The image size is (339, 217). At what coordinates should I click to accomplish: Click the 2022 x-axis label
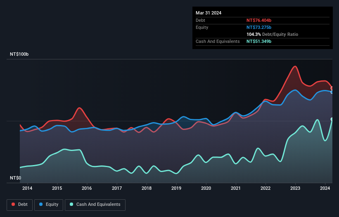(266, 188)
